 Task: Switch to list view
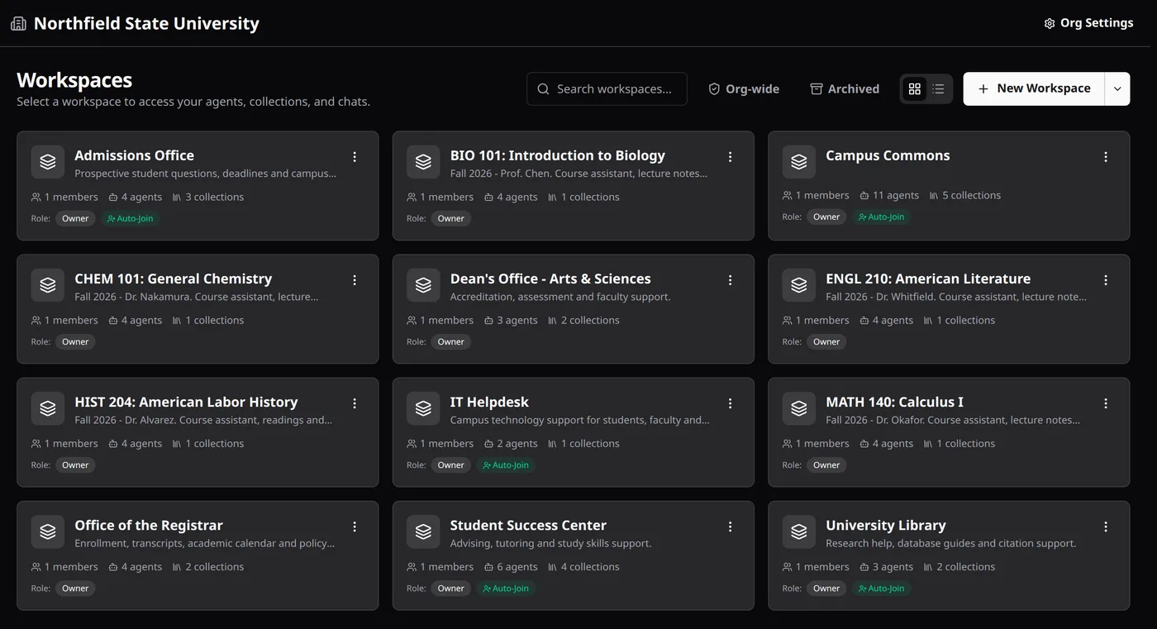(x=938, y=89)
